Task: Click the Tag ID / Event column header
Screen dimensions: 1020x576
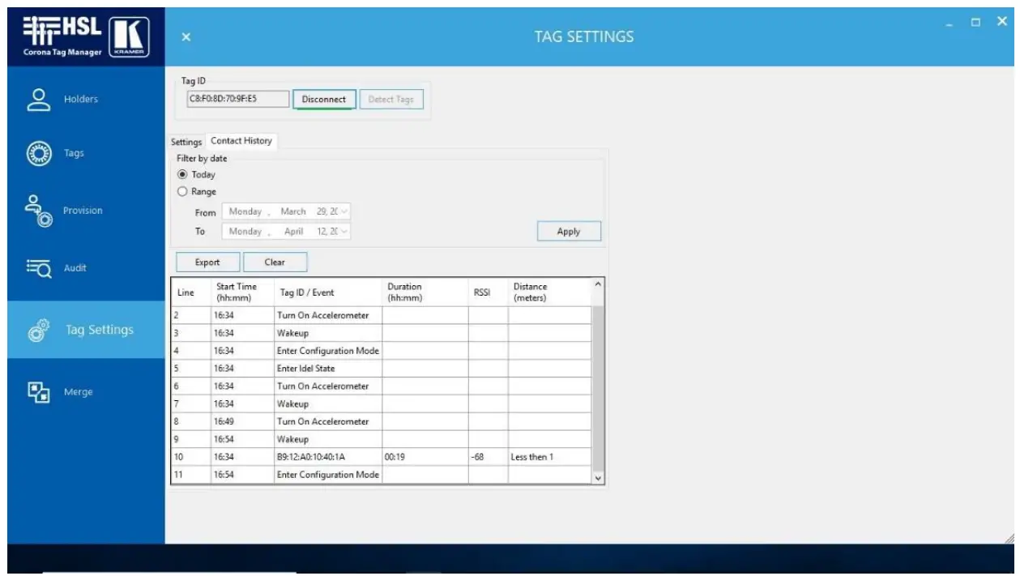Action: (328, 292)
